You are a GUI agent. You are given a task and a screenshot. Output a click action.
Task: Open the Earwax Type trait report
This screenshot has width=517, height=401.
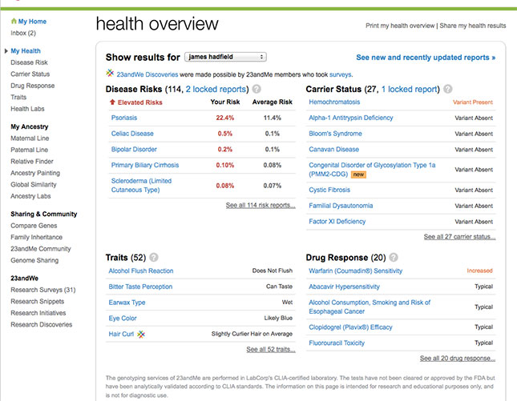click(x=127, y=303)
